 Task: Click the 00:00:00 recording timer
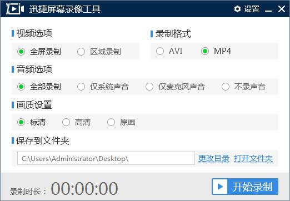point(84,188)
